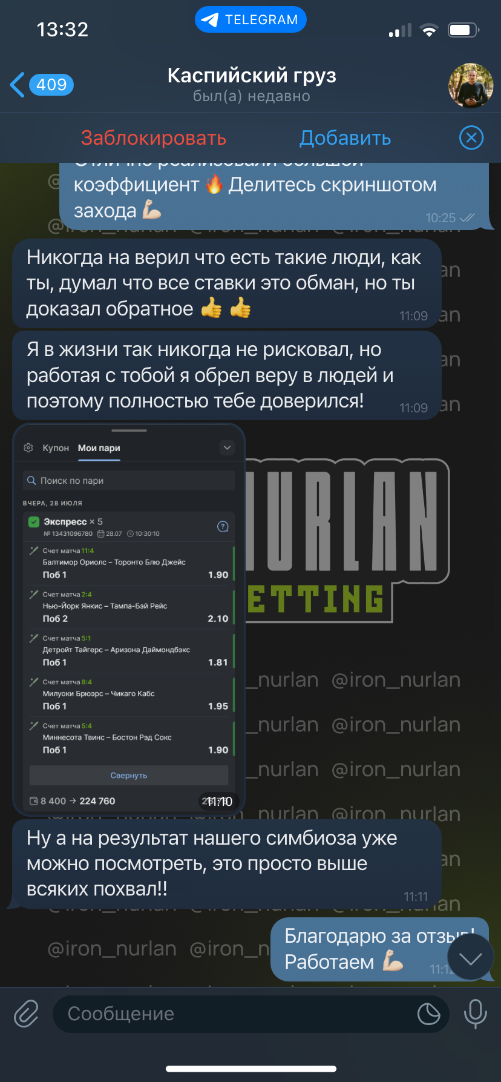Tap the Добавить contact button
The width and height of the screenshot is (501, 1082).
tap(345, 138)
